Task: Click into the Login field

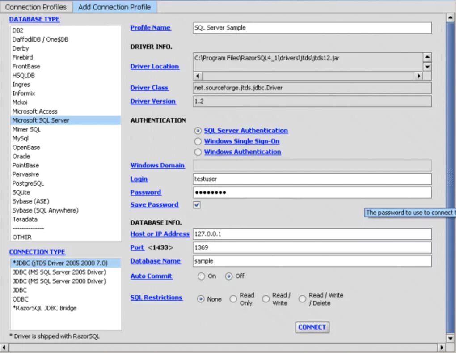Action: coord(312,179)
